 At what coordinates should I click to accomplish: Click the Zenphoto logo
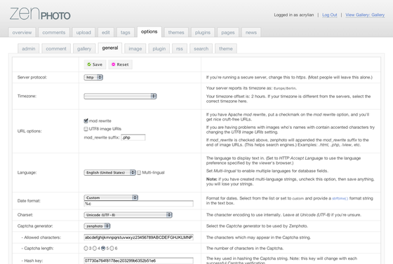click(x=40, y=14)
